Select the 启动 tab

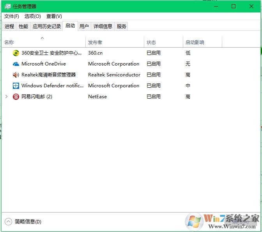coord(70,26)
